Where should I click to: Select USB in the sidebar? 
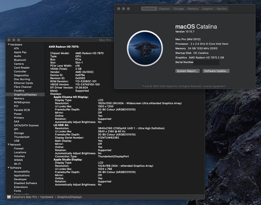16,141
